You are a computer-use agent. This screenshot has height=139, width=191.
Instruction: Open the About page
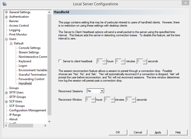point(13,119)
